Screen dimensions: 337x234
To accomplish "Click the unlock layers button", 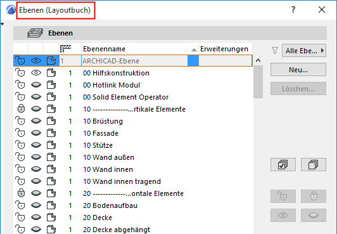I will click(x=283, y=196).
